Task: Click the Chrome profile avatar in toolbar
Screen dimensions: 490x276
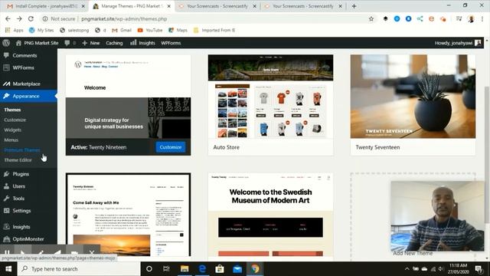Action: point(471,18)
